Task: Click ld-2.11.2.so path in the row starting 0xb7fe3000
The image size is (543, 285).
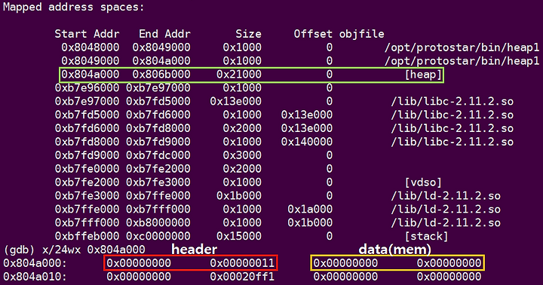Action: [x=446, y=196]
